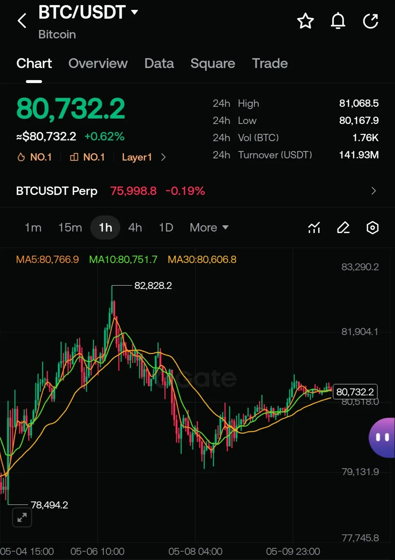
Task: Tap the +0.62% change value
Action: 105,137
